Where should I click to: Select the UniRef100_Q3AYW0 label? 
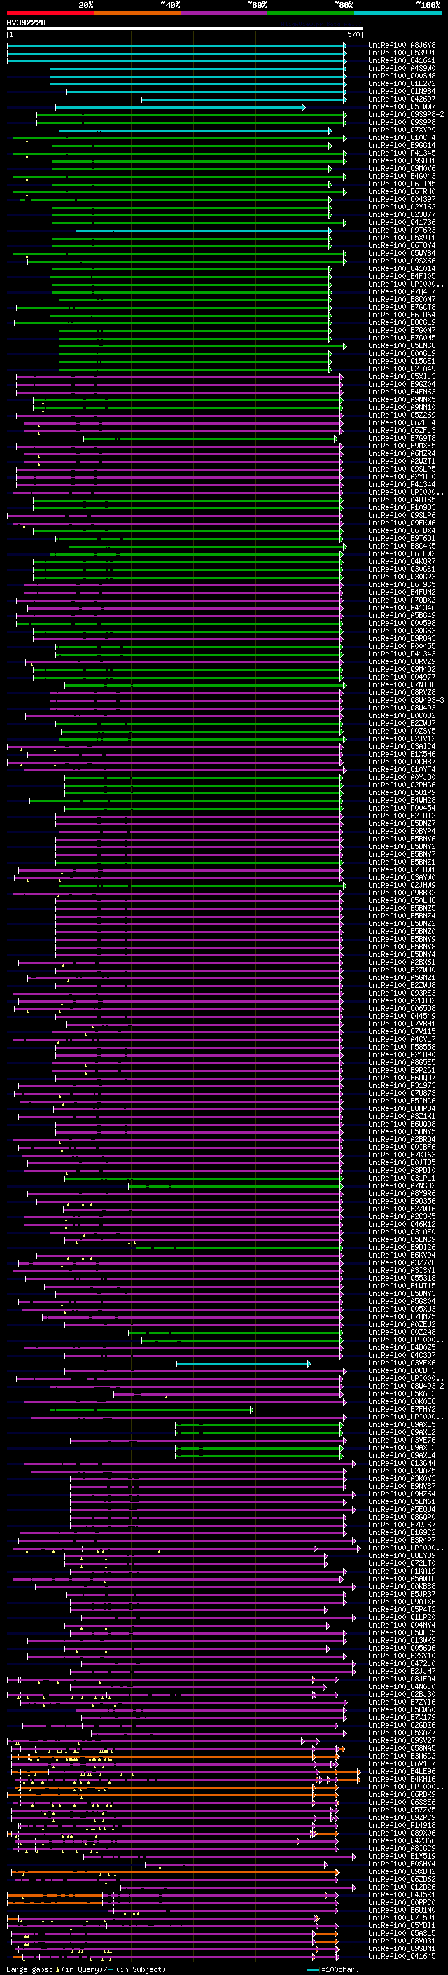[x=402, y=877]
